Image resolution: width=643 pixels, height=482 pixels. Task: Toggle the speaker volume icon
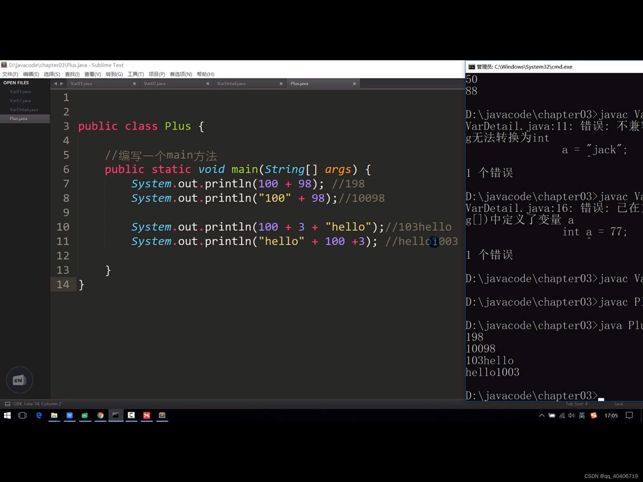click(571, 415)
